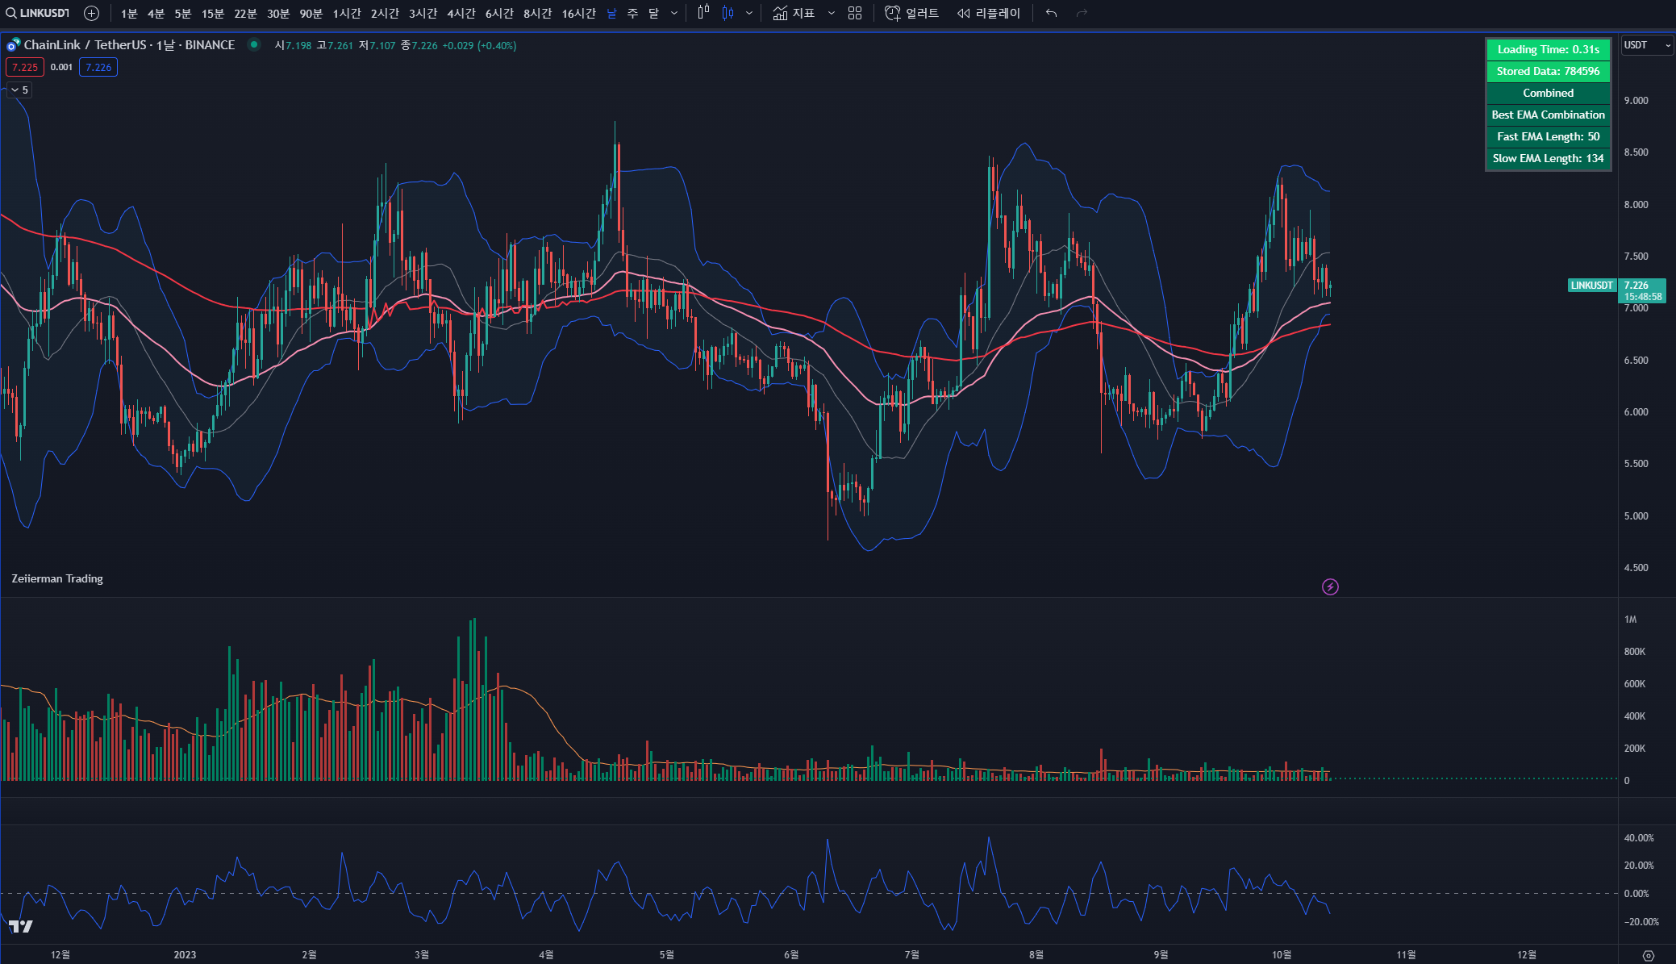Viewport: 1676px width, 964px height.
Task: Click the green market status dot
Action: click(x=254, y=45)
